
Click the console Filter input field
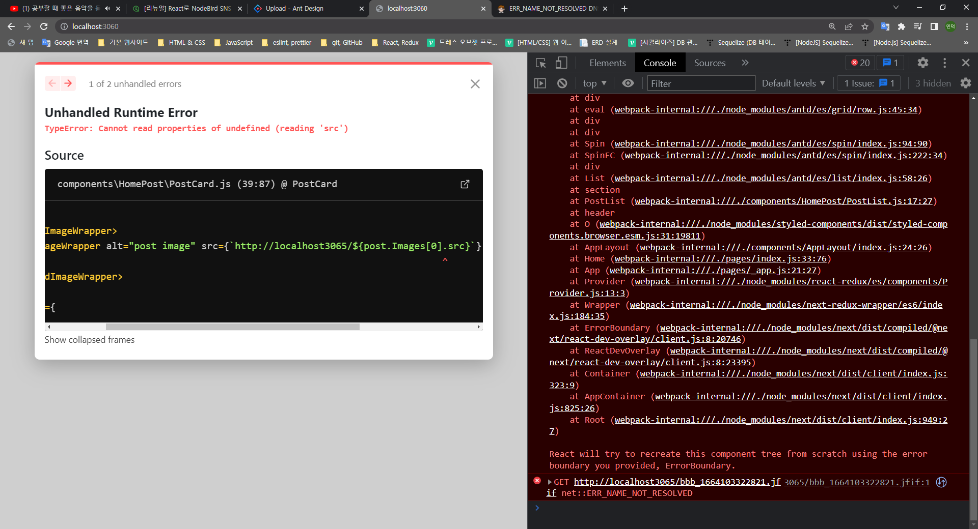pyautogui.click(x=701, y=83)
